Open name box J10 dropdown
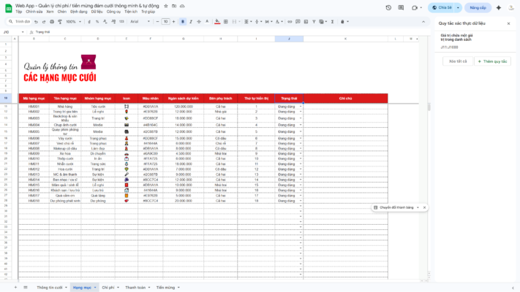 coord(23,32)
